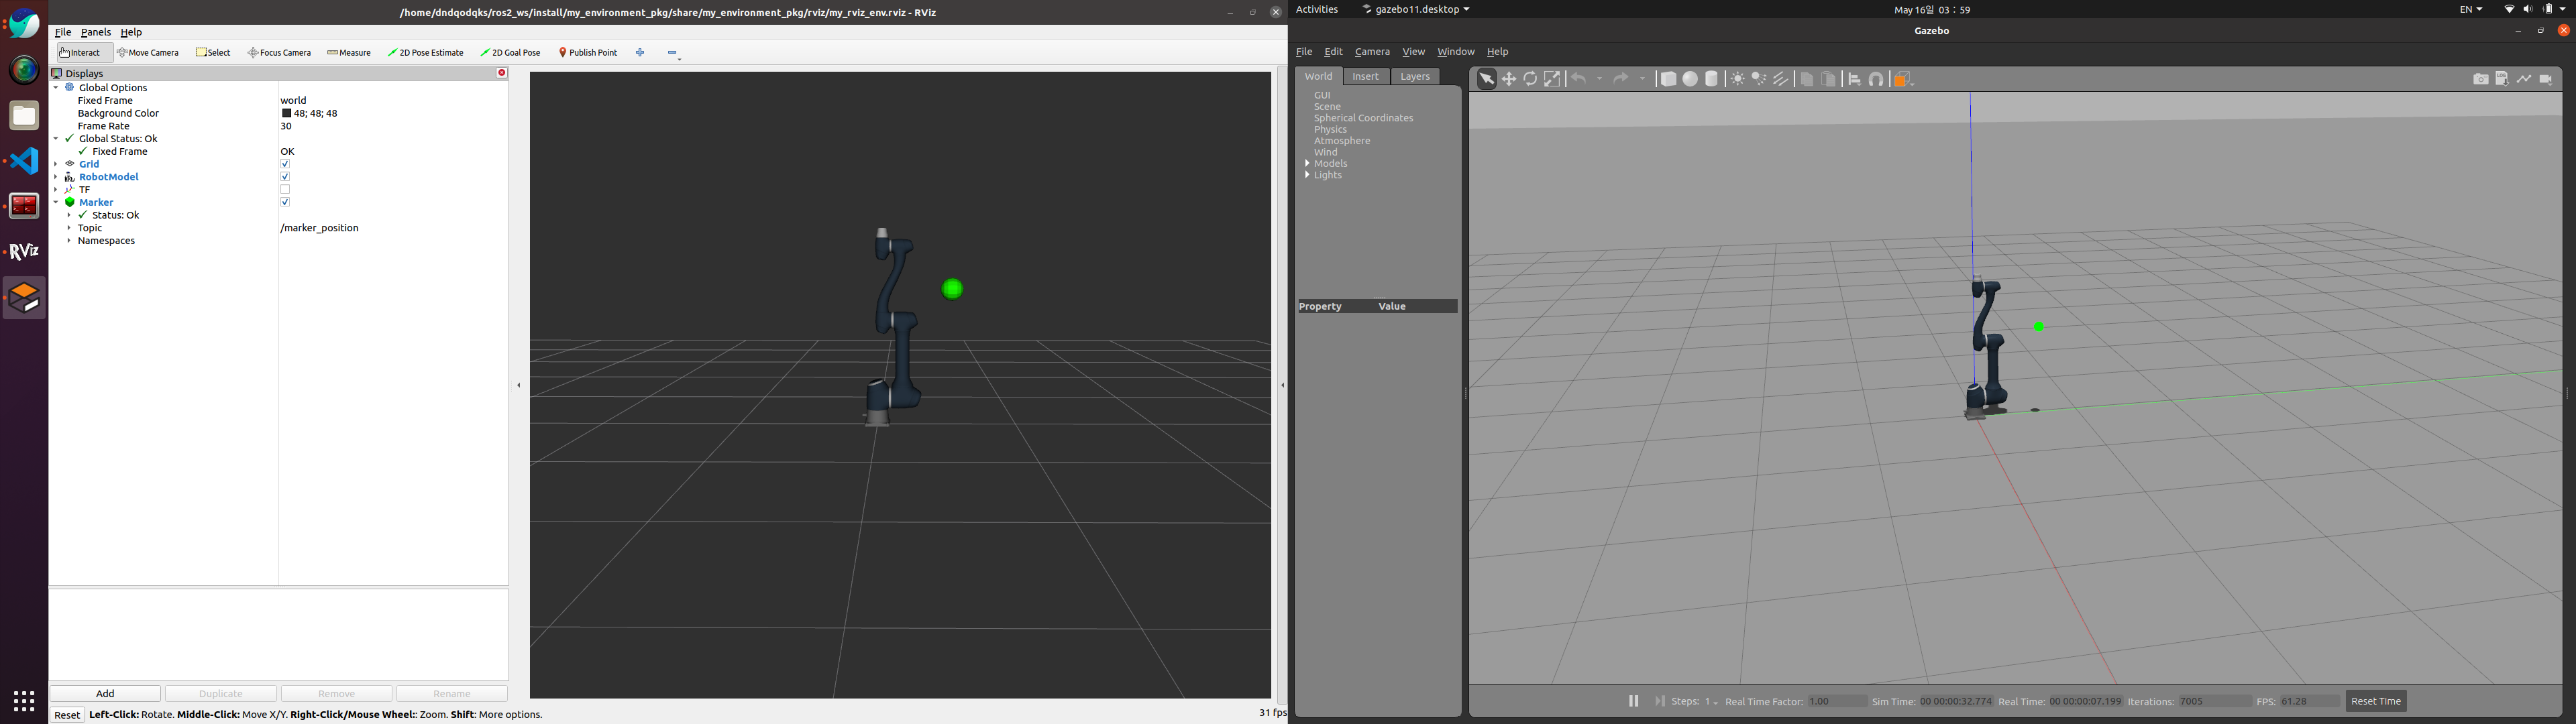Add a point light in Gazebo

tap(1738, 79)
